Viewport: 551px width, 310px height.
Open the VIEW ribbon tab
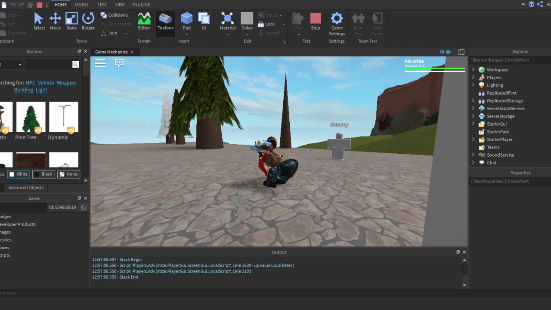[120, 4]
